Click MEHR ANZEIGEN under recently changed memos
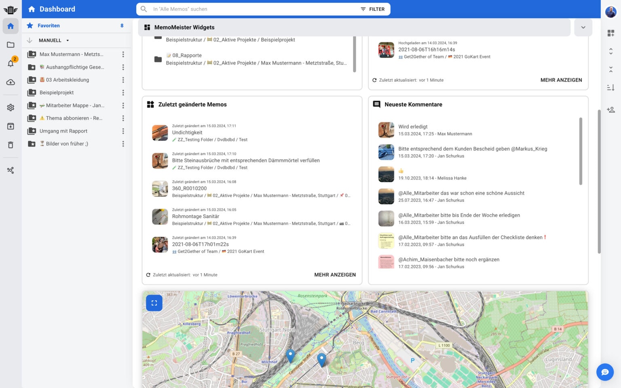 (335, 274)
